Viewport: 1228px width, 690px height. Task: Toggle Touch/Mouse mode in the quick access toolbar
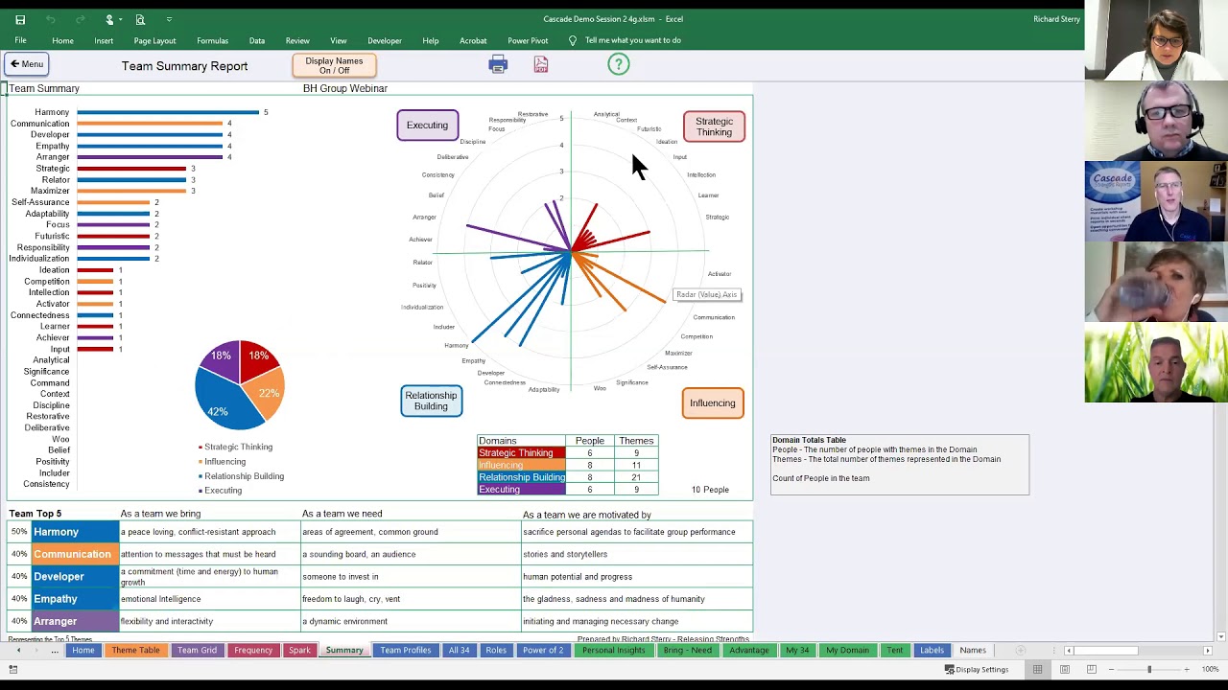click(x=110, y=19)
